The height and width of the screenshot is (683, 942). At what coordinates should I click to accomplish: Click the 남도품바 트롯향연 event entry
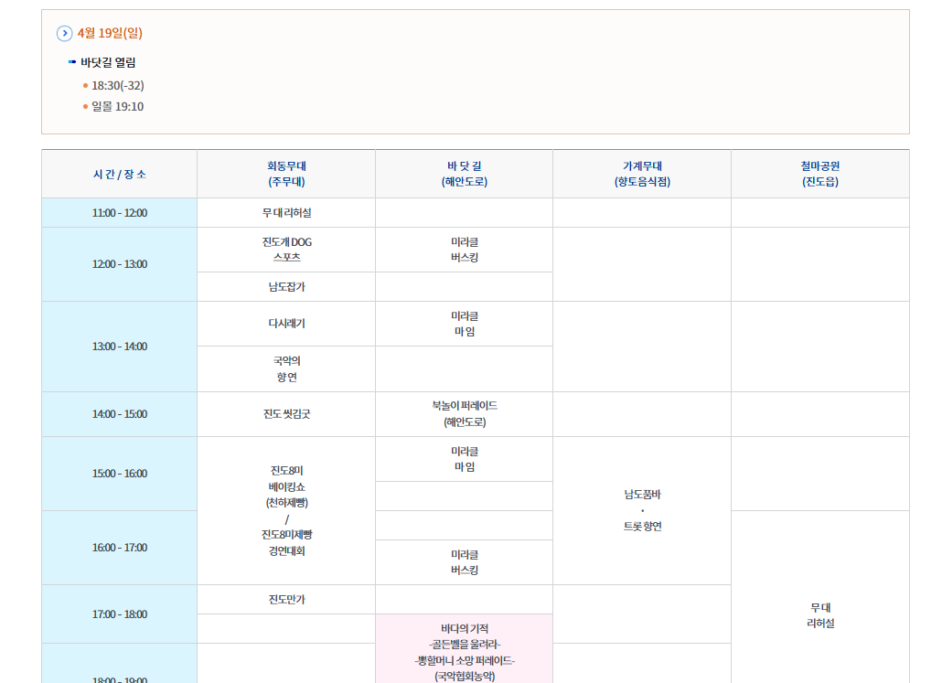point(641,510)
